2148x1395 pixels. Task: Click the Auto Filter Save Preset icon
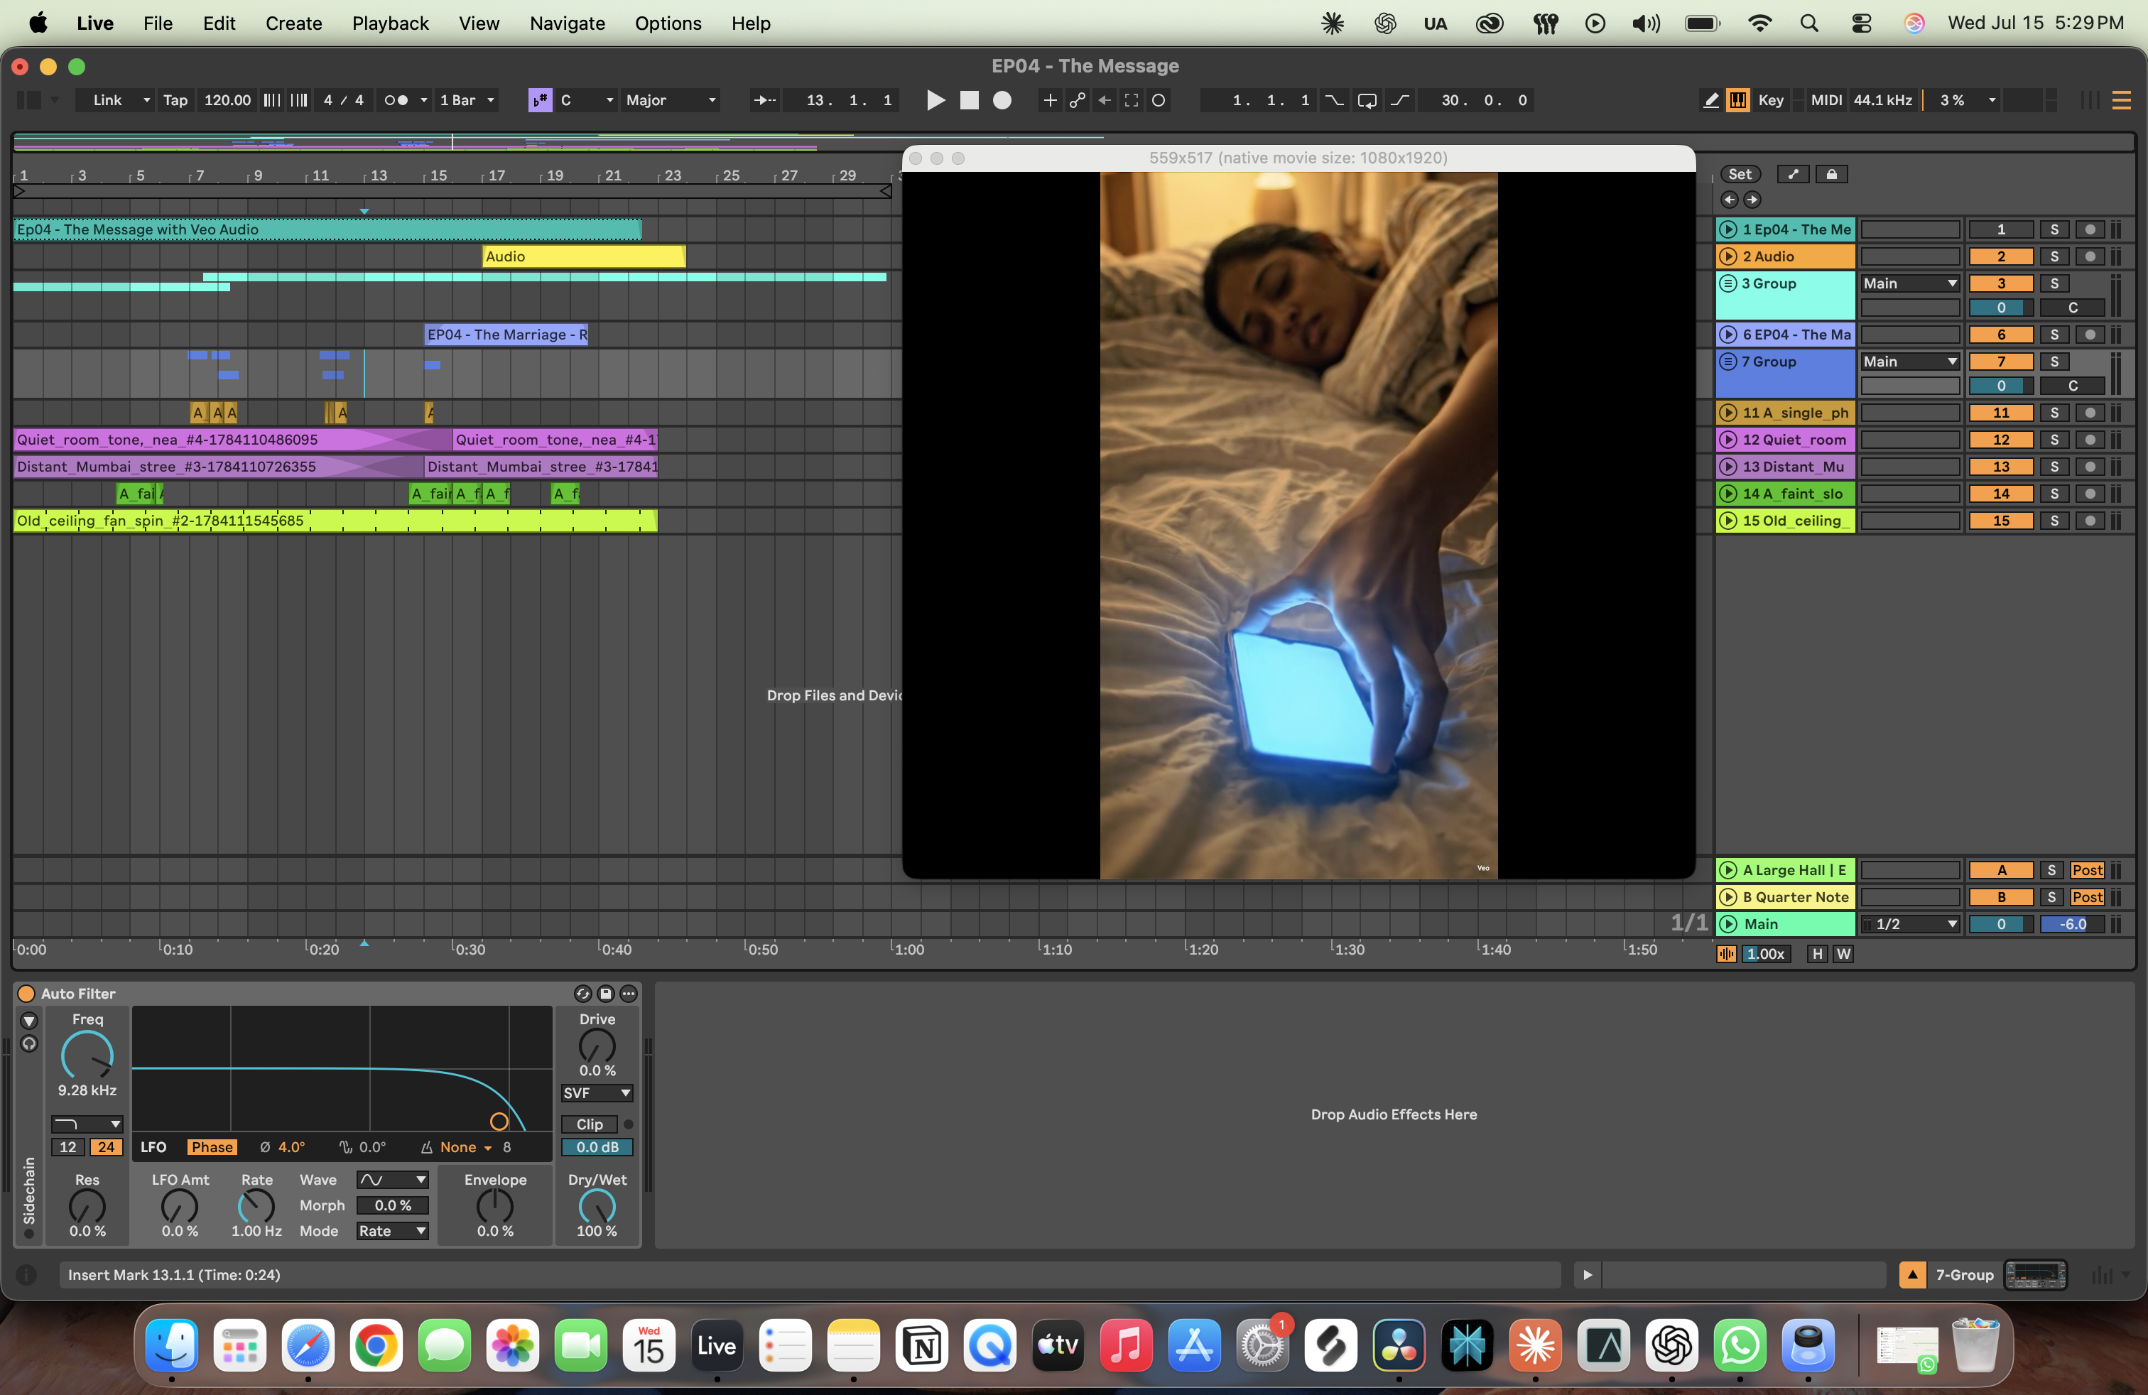606,994
